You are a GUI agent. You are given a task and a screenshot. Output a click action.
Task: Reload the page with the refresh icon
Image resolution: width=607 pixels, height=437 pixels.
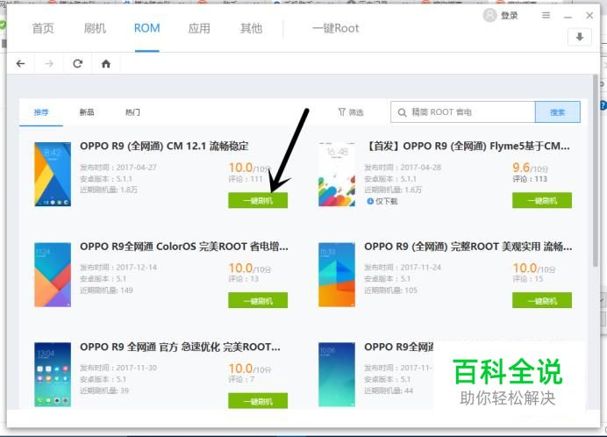click(78, 63)
